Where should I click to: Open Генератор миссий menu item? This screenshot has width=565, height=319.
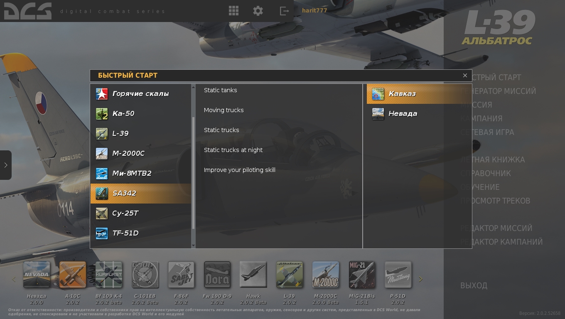click(x=498, y=91)
